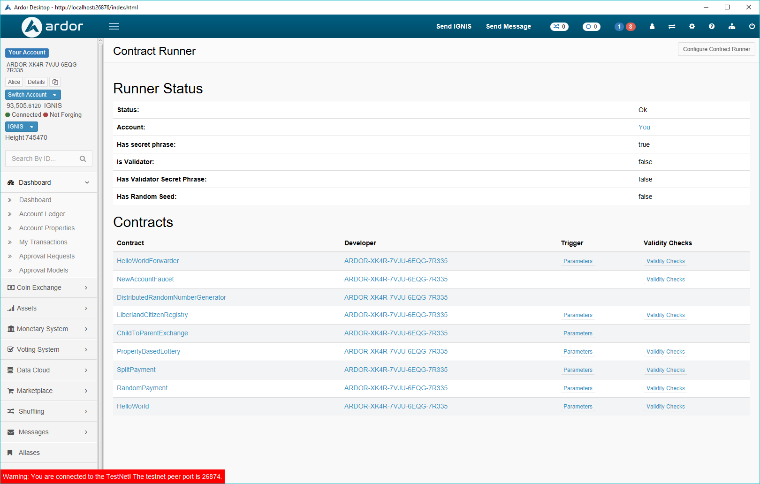This screenshot has width=760, height=484.
Task: Click the shuffle counter badge in top bar
Action: tap(559, 27)
